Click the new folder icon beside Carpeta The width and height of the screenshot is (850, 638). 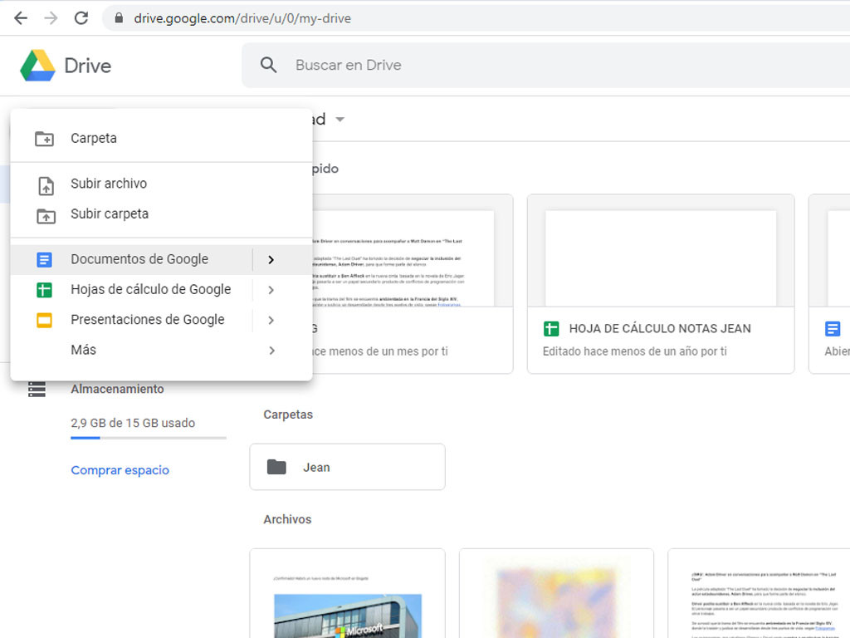click(44, 138)
